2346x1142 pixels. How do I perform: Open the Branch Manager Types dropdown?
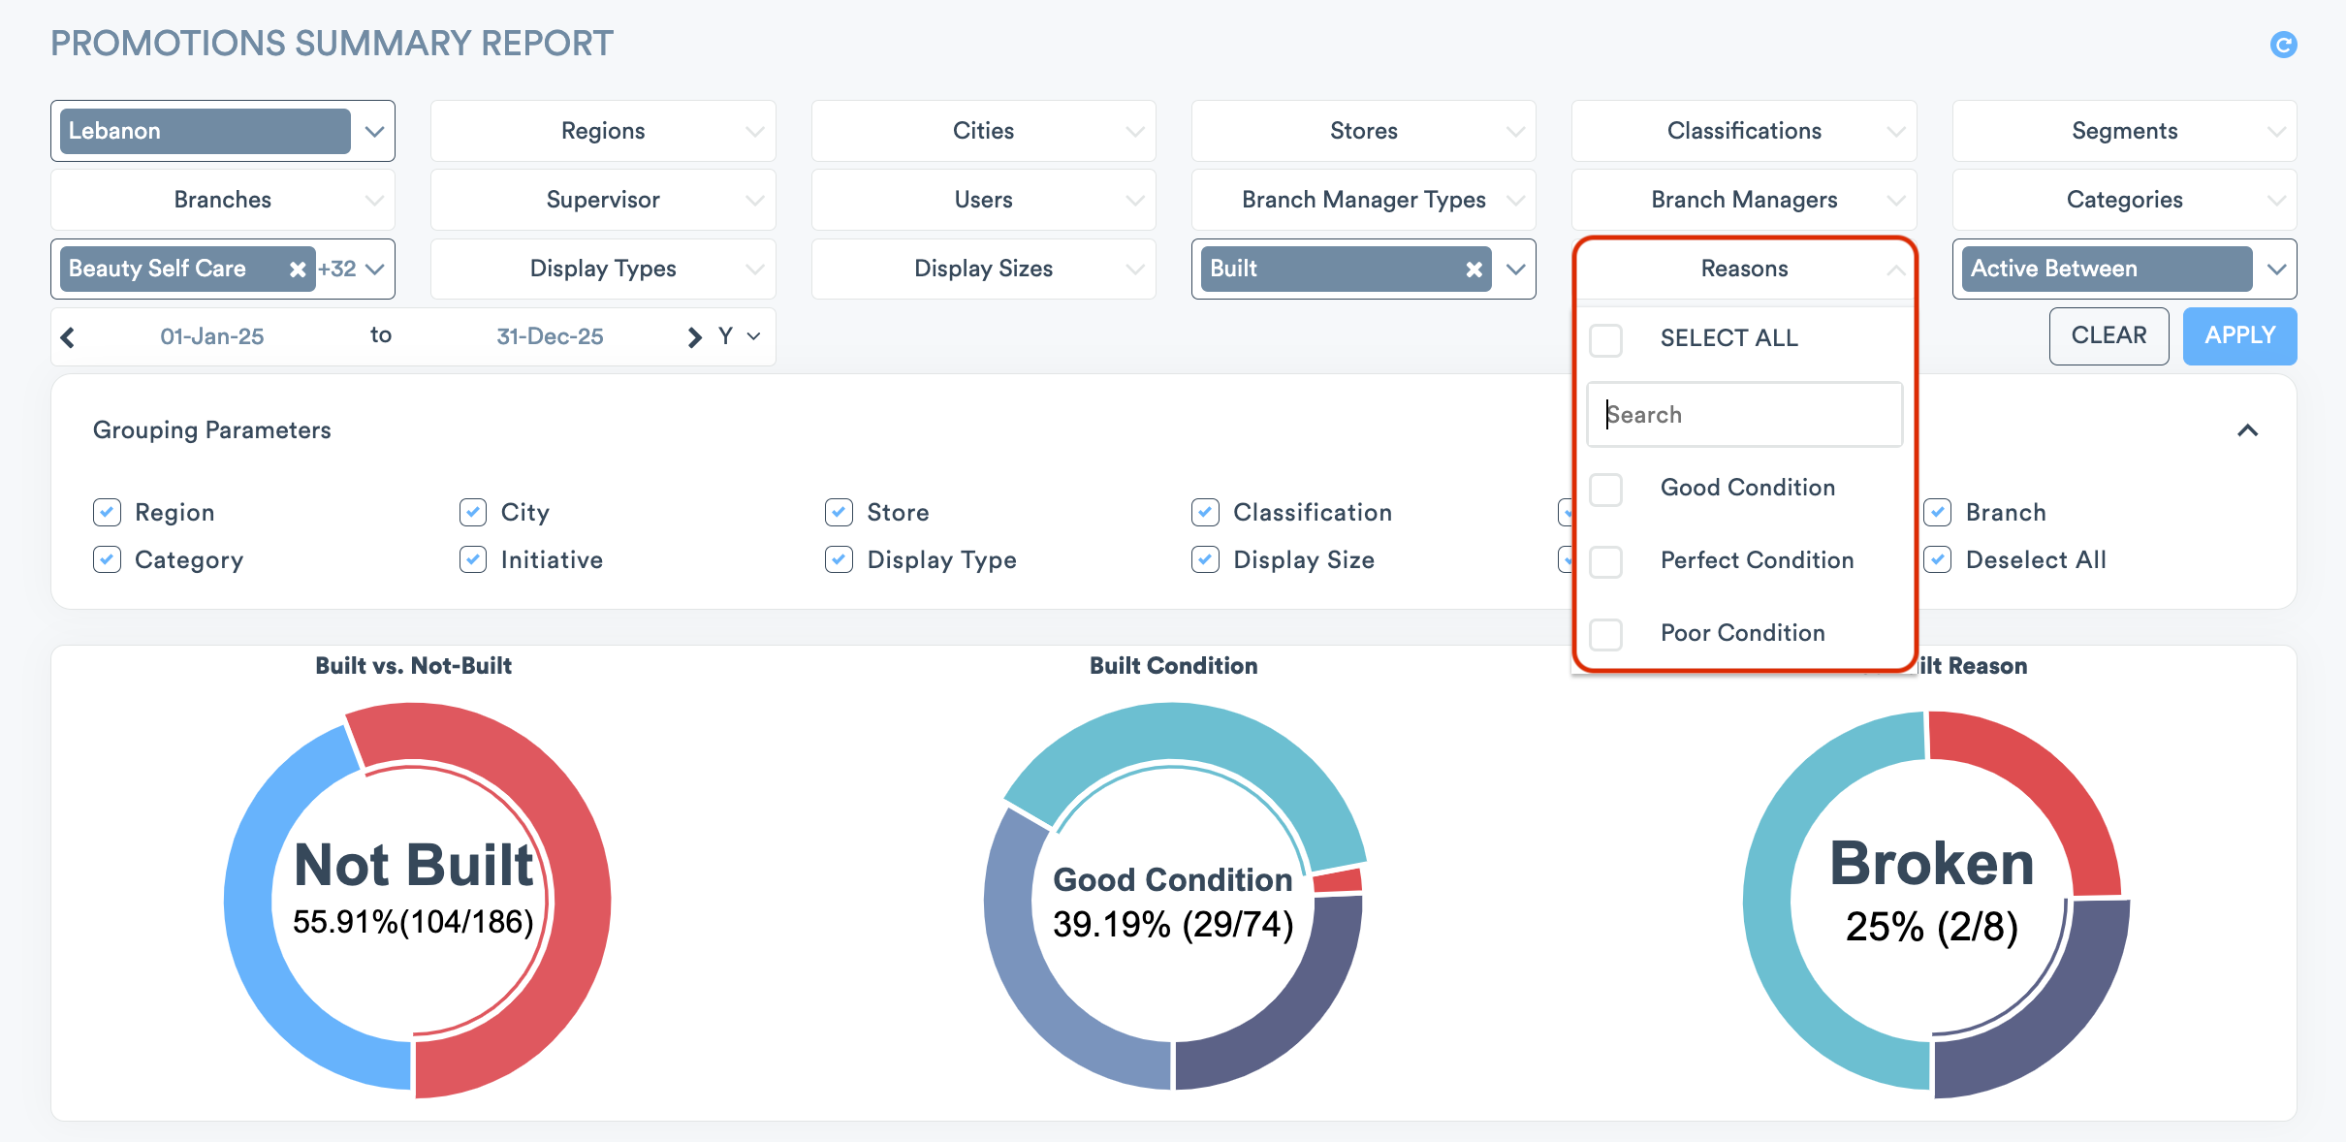[1363, 200]
